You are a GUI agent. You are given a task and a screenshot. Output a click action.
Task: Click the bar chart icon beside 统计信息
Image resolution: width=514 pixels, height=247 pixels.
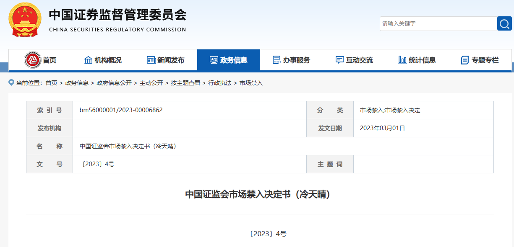402,60
